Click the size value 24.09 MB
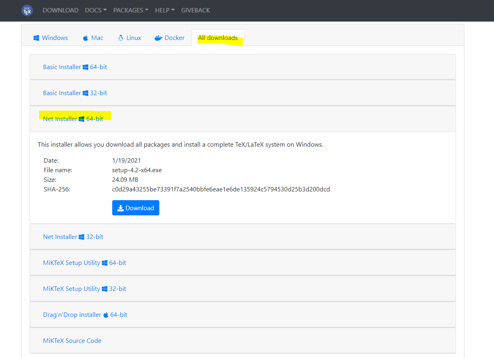 click(125, 180)
